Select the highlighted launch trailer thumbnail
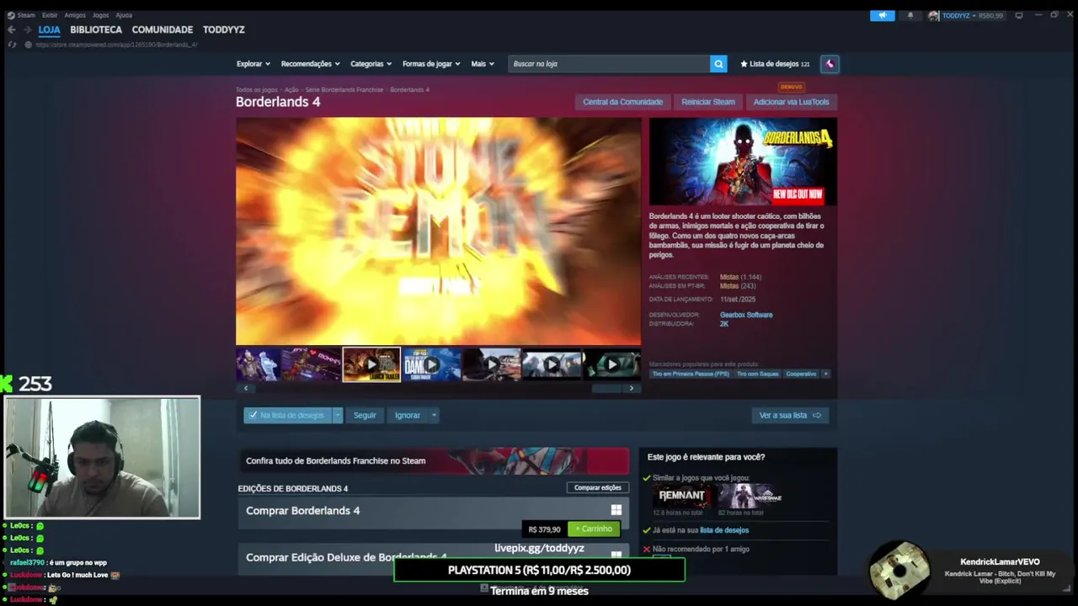1078x606 pixels. coord(371,364)
